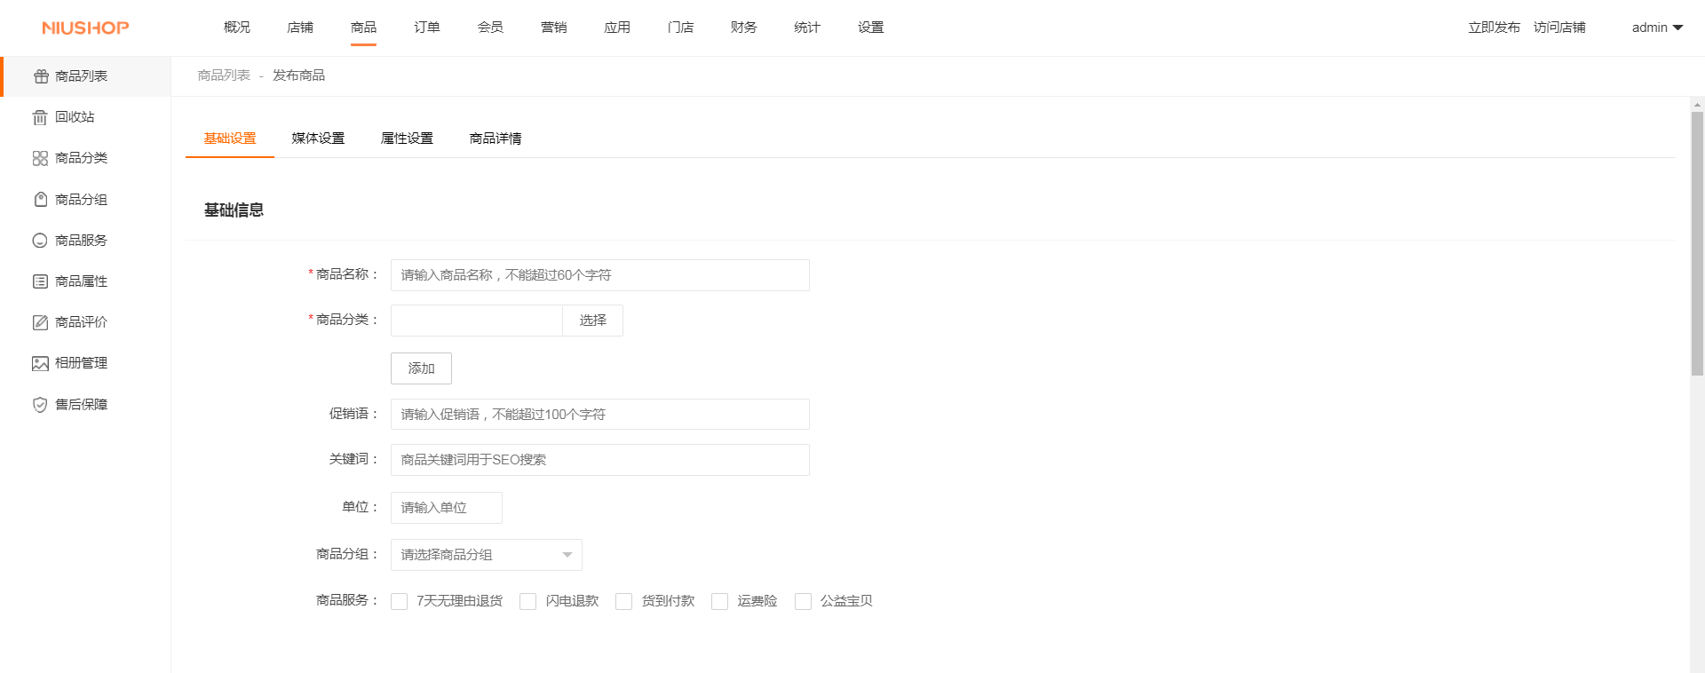Open the 应用 top menu
Image resolution: width=1705 pixels, height=673 pixels.
tap(617, 28)
